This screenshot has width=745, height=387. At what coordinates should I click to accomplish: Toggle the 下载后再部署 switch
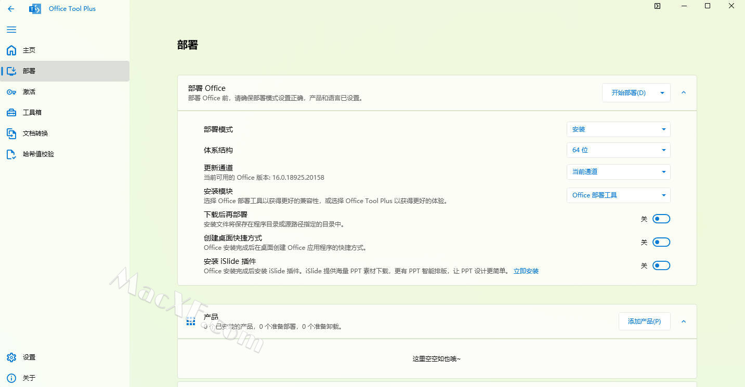click(x=661, y=219)
